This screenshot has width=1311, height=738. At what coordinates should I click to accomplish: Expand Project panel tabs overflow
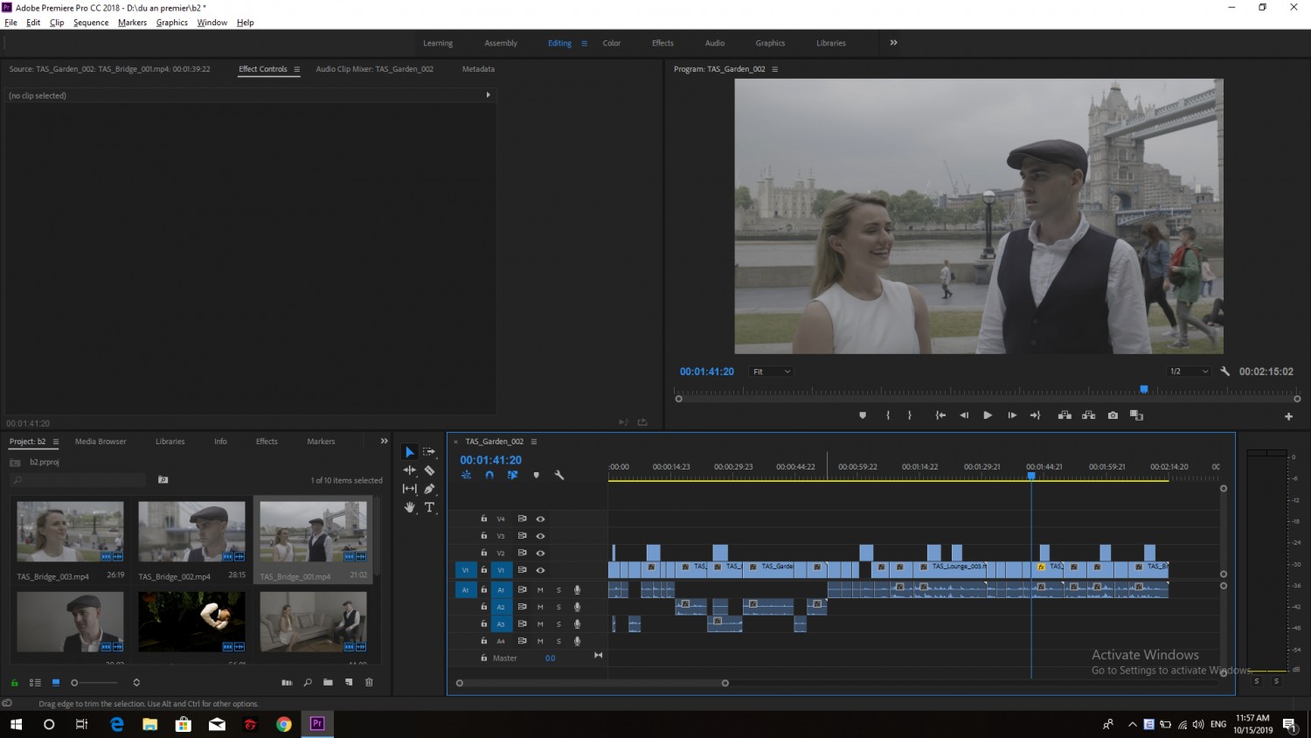pyautogui.click(x=384, y=441)
